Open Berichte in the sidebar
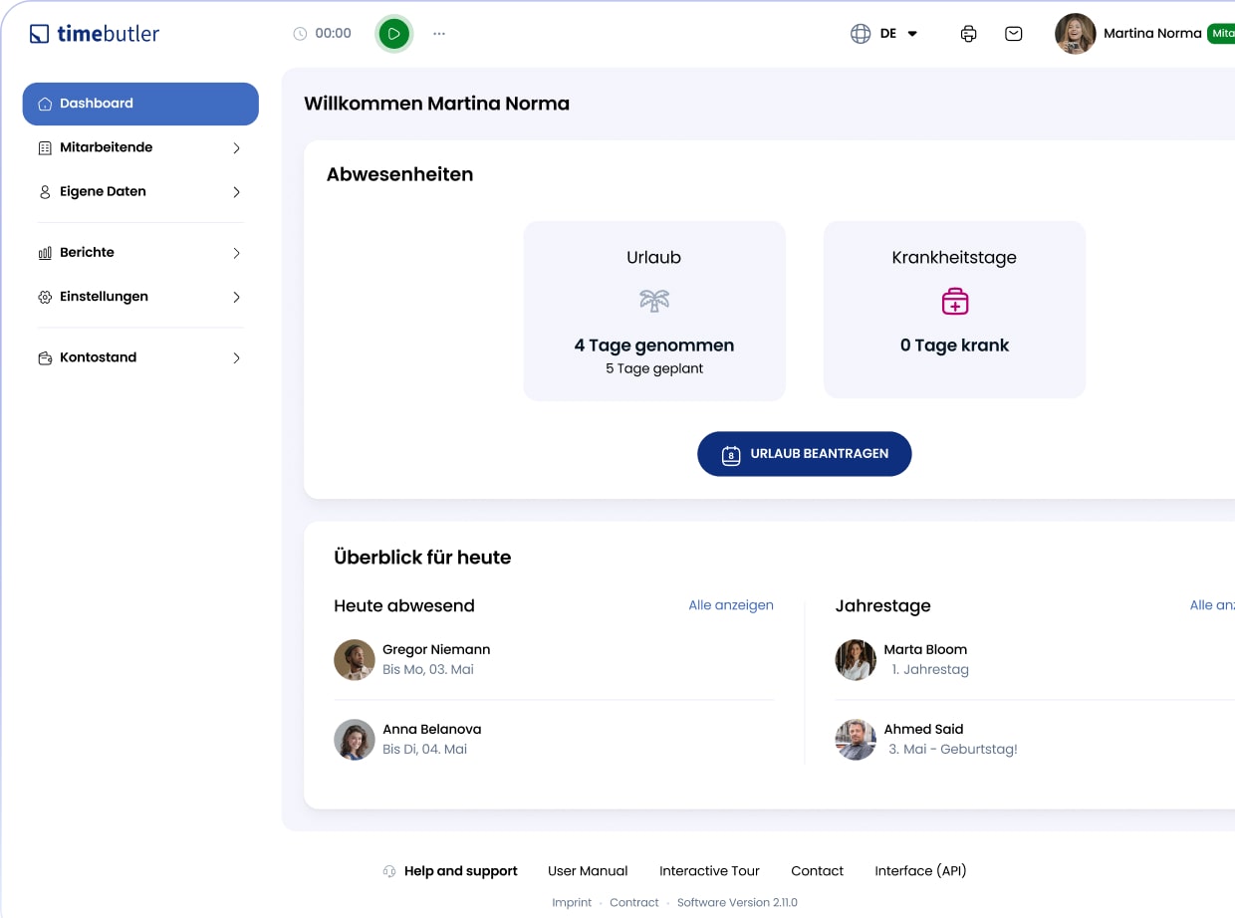 (87, 253)
